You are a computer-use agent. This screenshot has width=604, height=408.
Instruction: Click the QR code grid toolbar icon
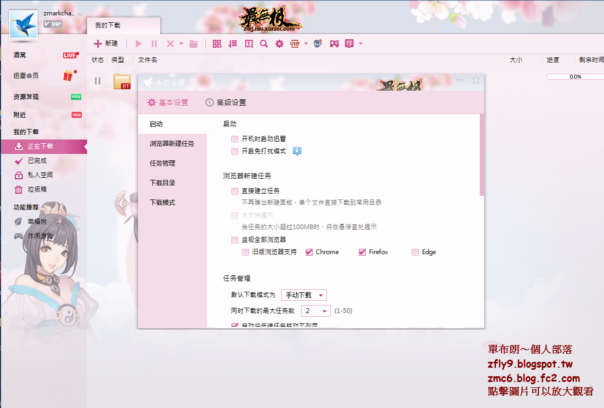217,44
